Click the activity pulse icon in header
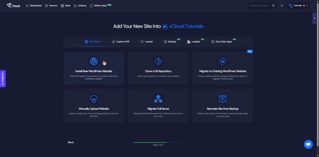The width and height of the screenshot is (319, 157). pyautogui.click(x=282, y=6)
